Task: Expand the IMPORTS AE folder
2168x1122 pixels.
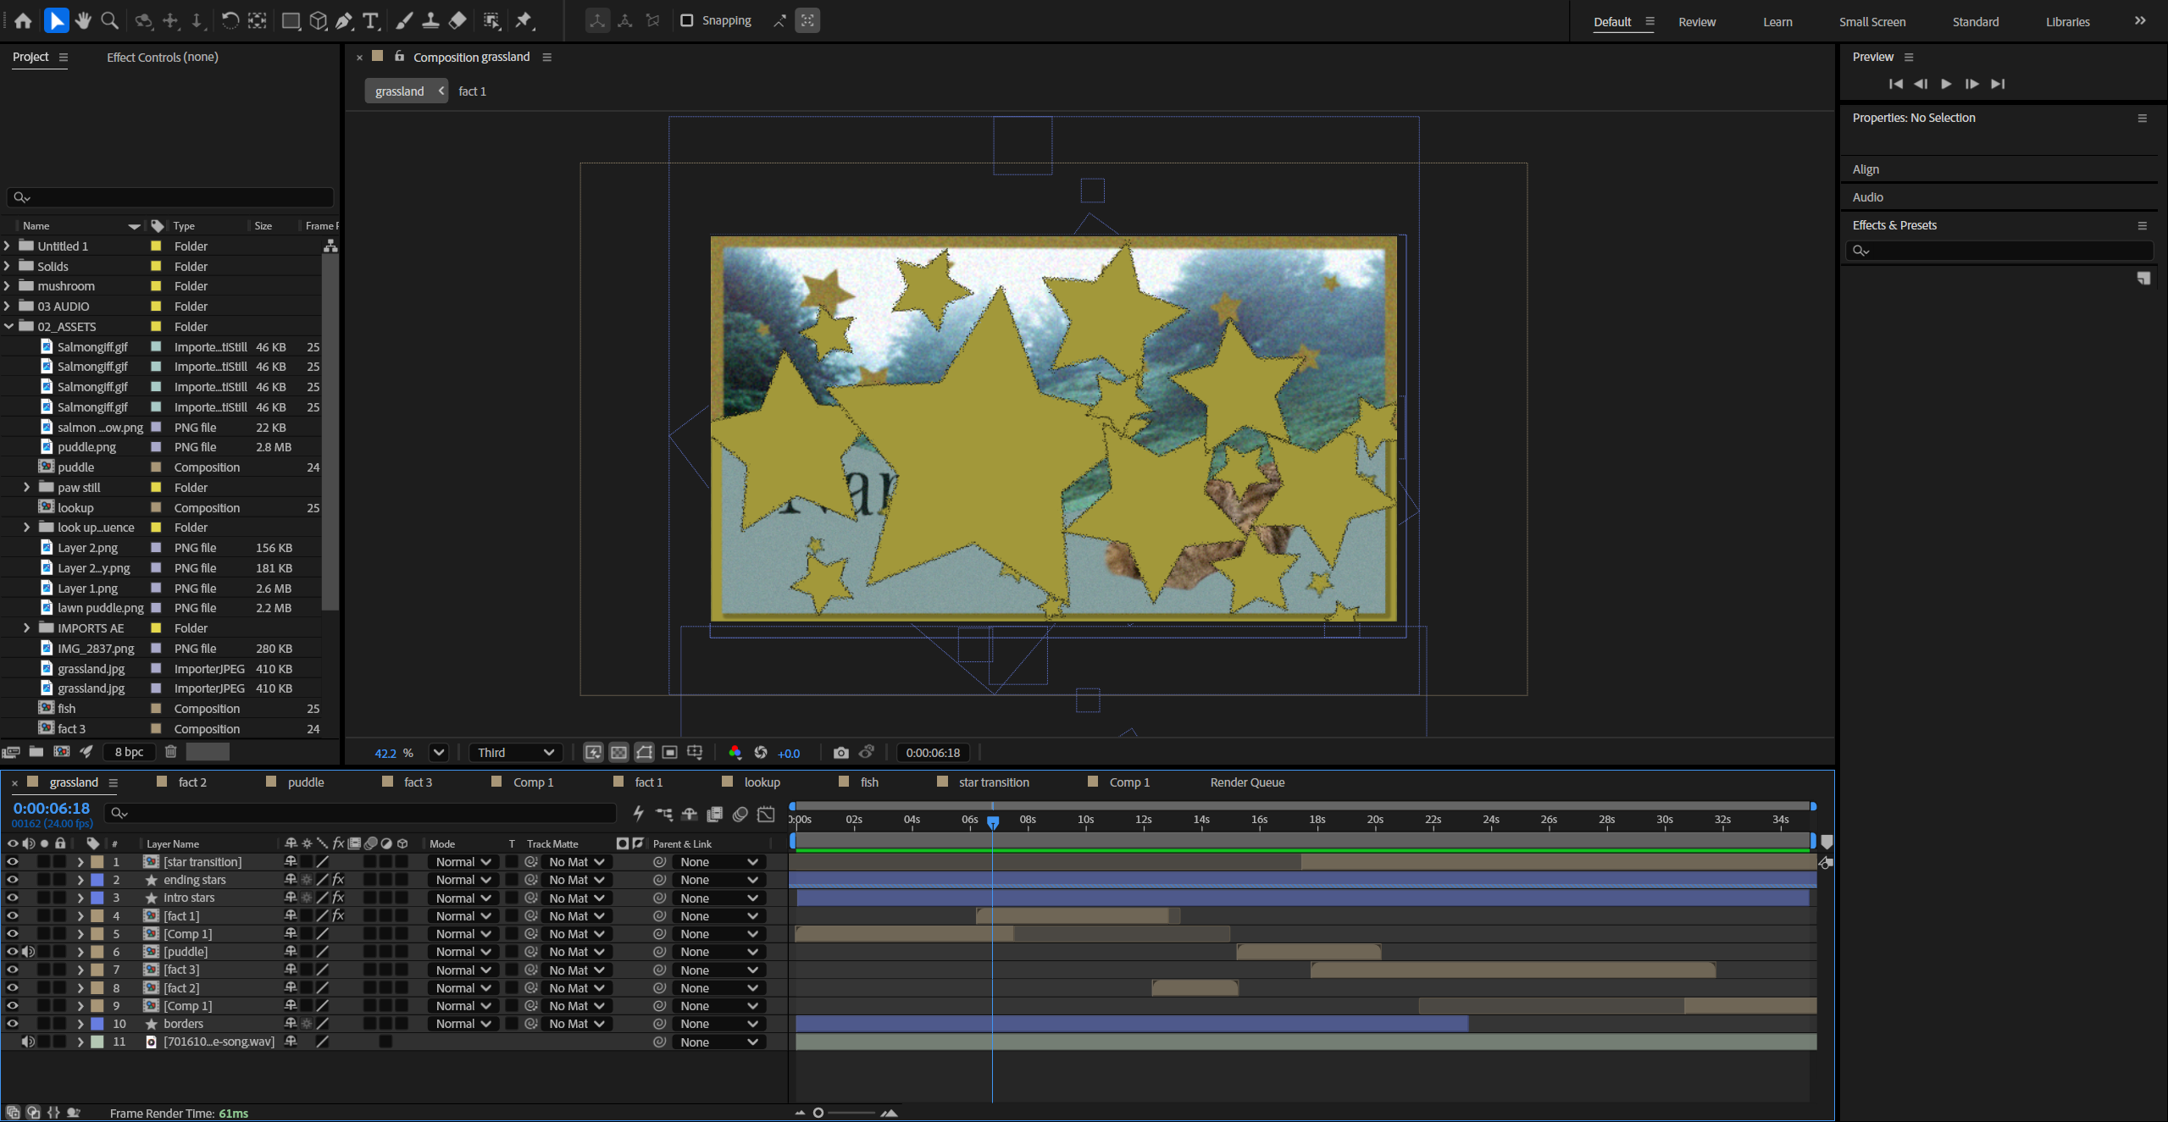Action: click(26, 628)
